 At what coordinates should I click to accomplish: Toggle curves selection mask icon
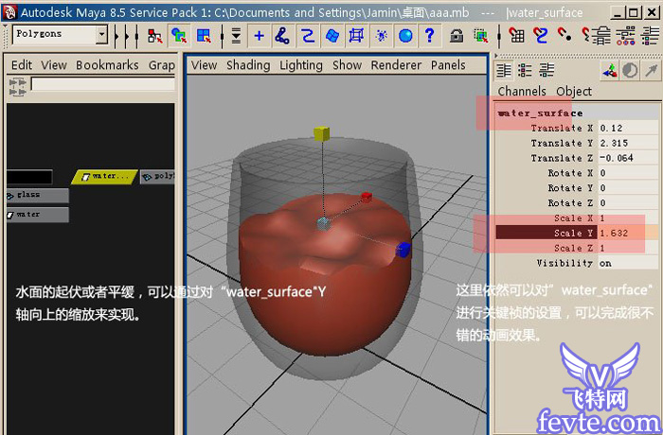coord(308,36)
